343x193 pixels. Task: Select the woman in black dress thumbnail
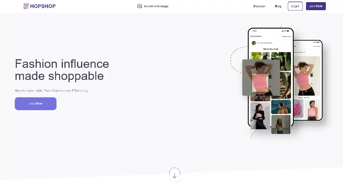pyautogui.click(x=260, y=116)
